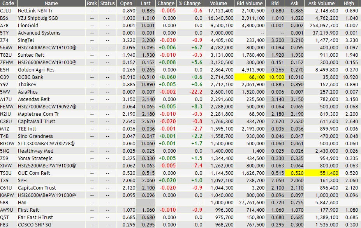The image size is (361, 228).
Task: Click stock code 5TY
Action: tap(4, 33)
